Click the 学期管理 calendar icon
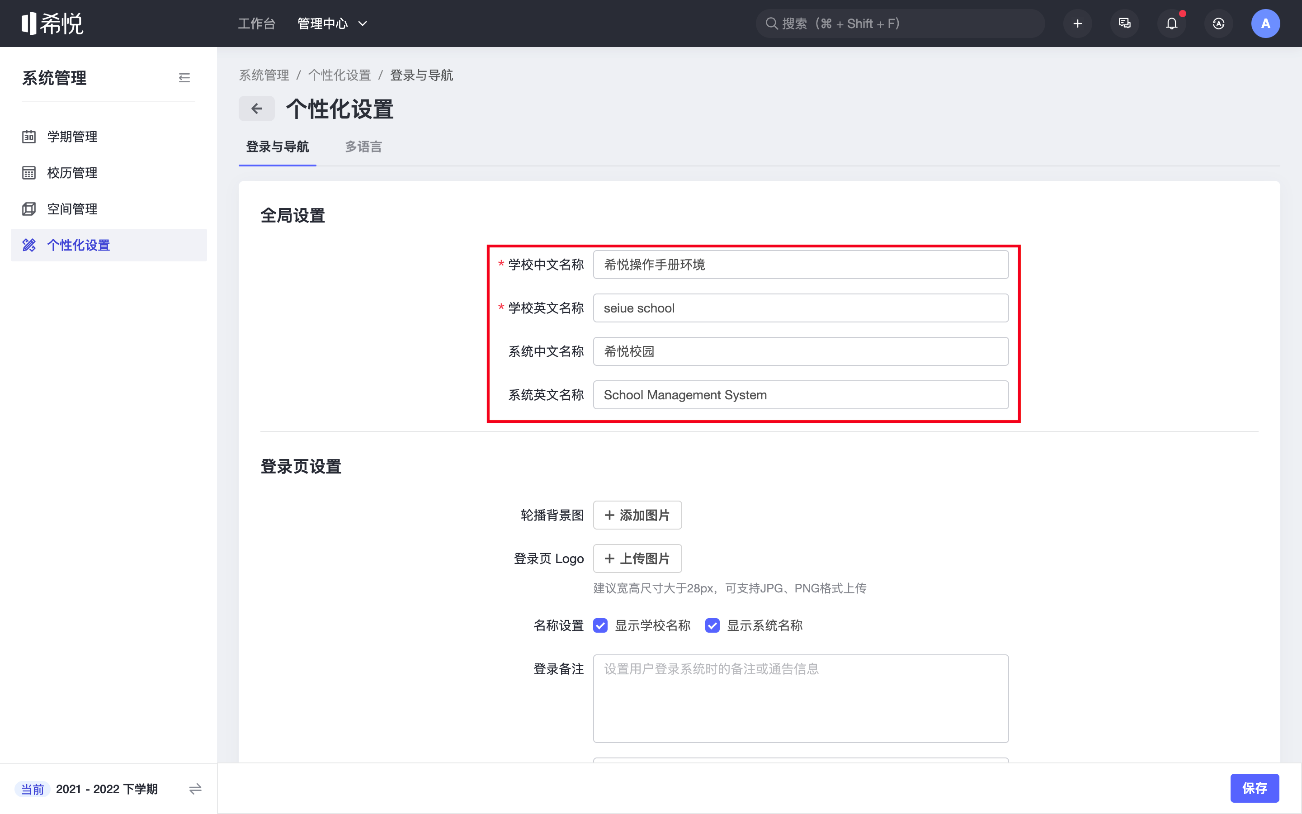This screenshot has width=1302, height=814. 29,137
